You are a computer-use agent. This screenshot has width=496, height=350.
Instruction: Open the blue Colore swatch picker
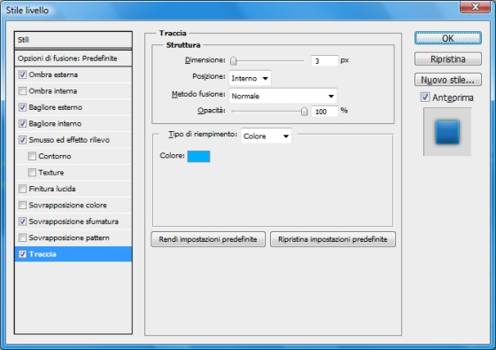[198, 156]
